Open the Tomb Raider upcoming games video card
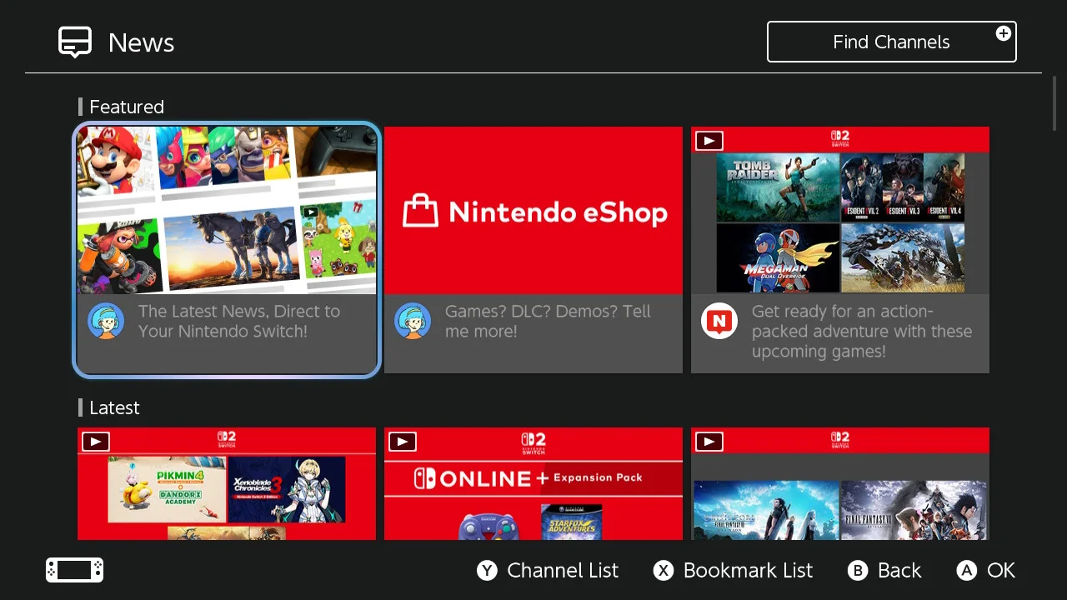The height and width of the screenshot is (600, 1067). coord(840,250)
